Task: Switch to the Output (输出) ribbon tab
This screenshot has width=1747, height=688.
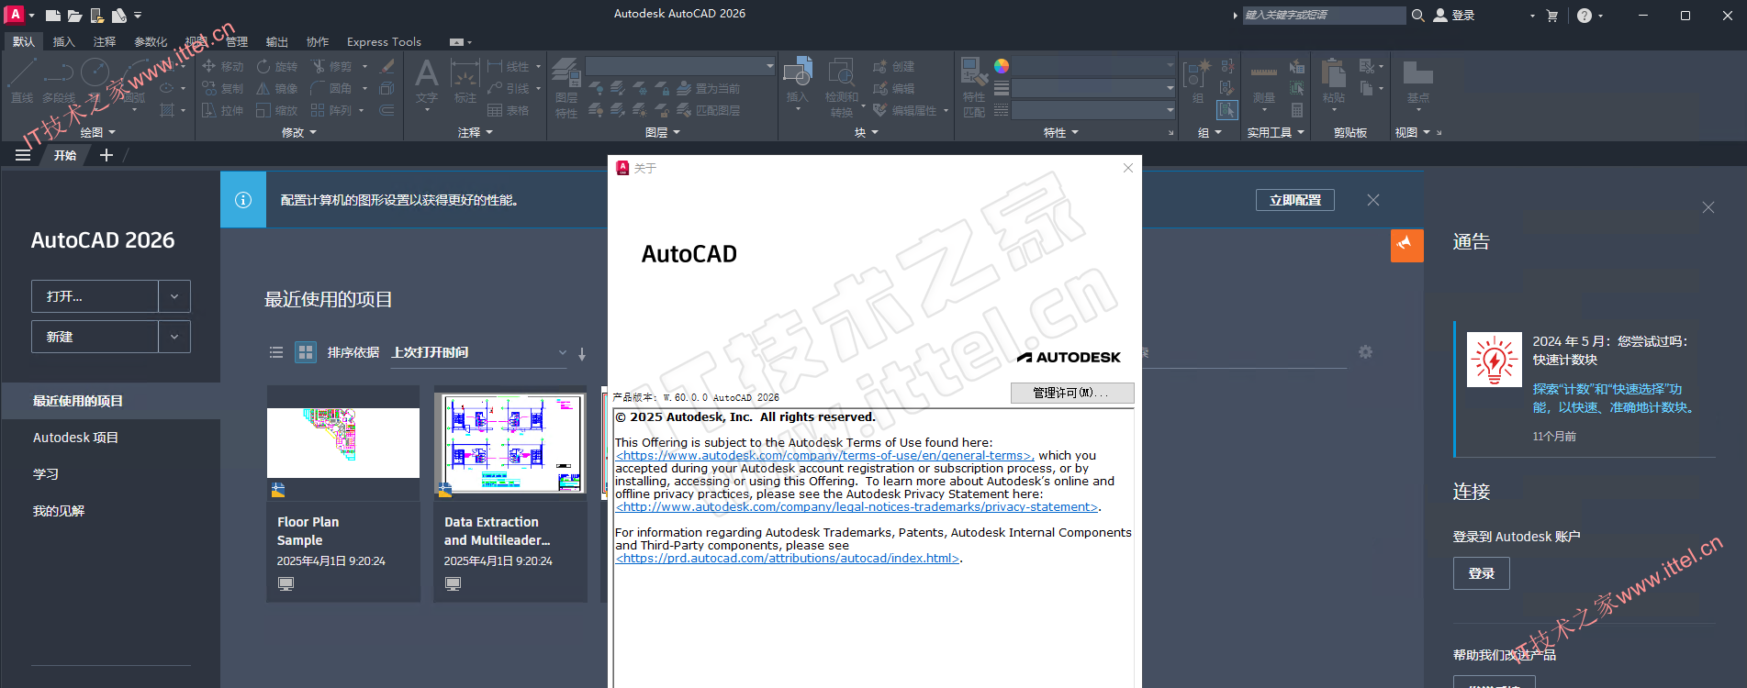Action: 276,42
